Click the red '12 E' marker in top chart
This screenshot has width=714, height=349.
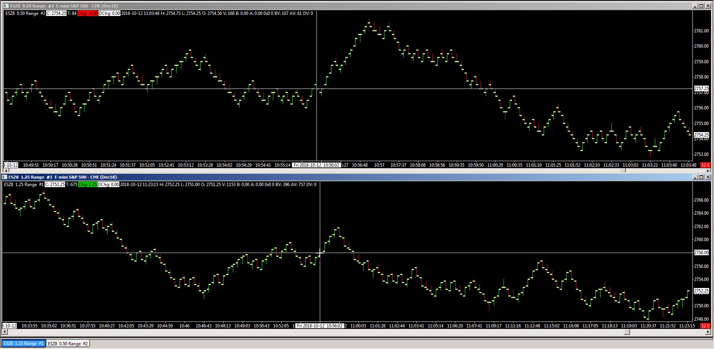point(705,165)
